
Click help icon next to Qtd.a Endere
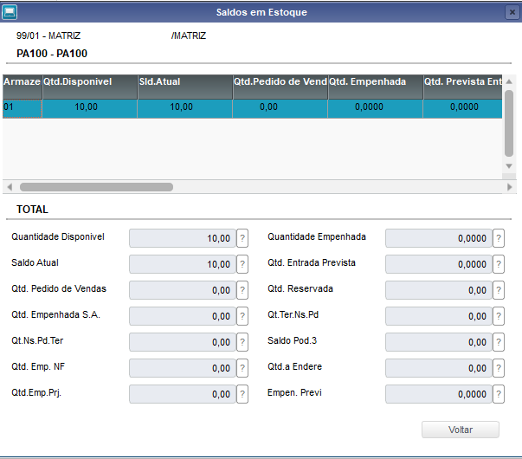click(499, 368)
